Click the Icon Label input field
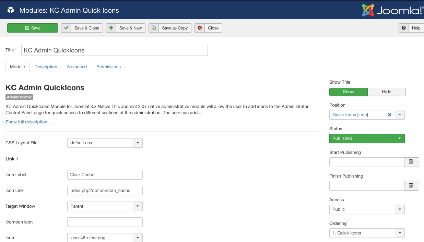This screenshot has height=242, width=424. pyautogui.click(x=105, y=175)
